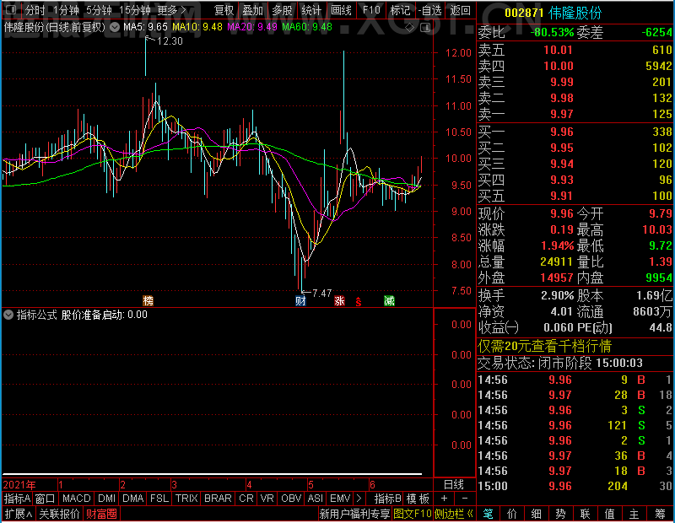Viewport: 675px width, 523px height.
Task: Select the ASI indicator tab
Action: pyautogui.click(x=315, y=498)
